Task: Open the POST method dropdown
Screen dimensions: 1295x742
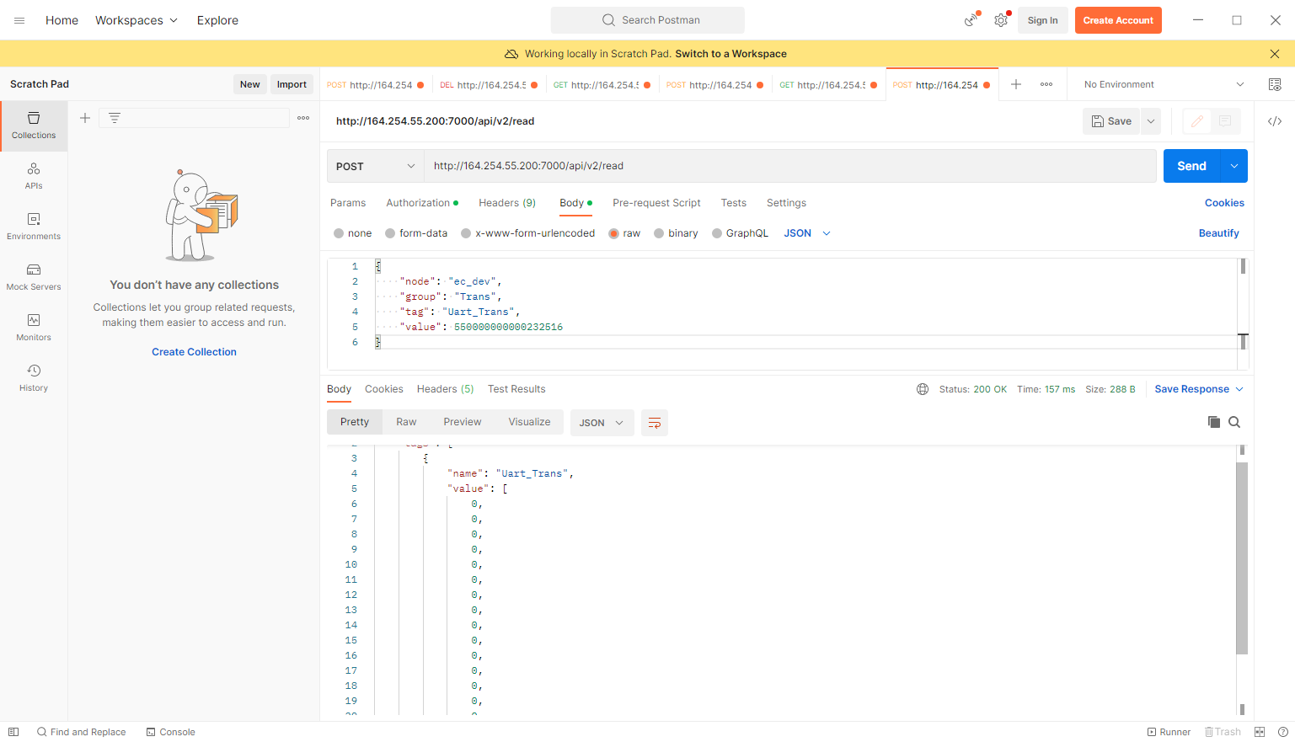Action: [375, 166]
